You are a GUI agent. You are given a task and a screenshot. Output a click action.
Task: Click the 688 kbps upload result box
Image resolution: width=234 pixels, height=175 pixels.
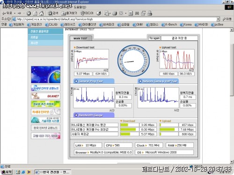168,74
